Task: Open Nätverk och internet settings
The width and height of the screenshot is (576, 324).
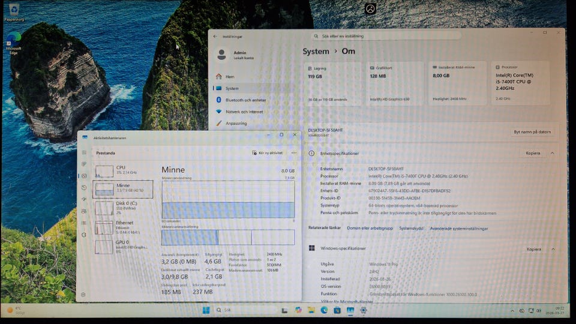Action: coord(244,112)
